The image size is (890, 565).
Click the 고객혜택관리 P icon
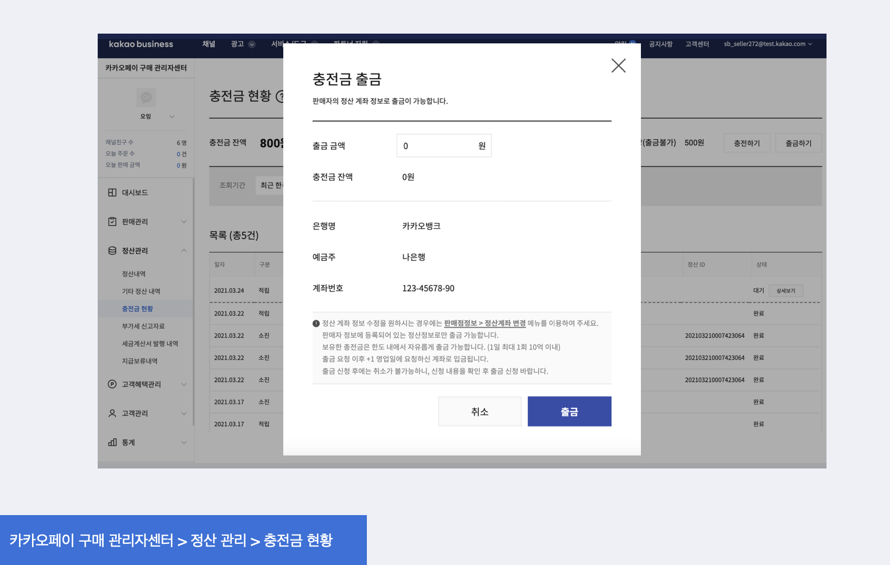(x=112, y=384)
